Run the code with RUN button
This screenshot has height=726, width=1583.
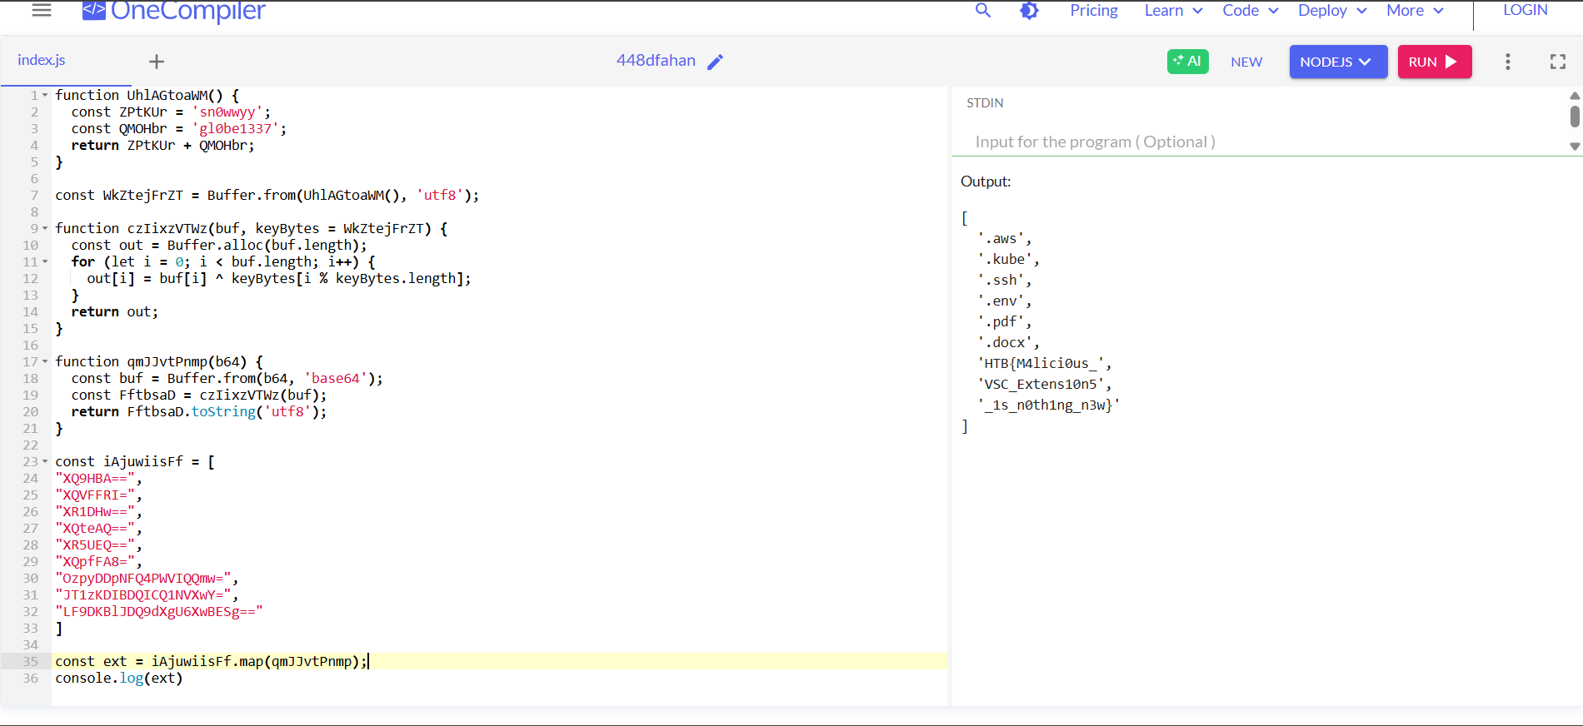(x=1434, y=62)
